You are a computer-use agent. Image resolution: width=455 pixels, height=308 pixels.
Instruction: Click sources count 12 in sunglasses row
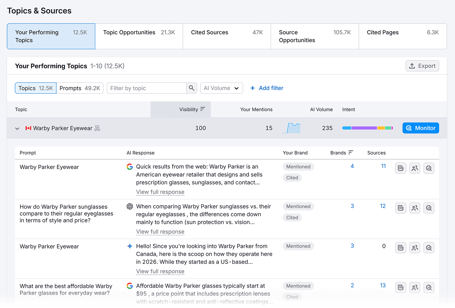tap(383, 206)
